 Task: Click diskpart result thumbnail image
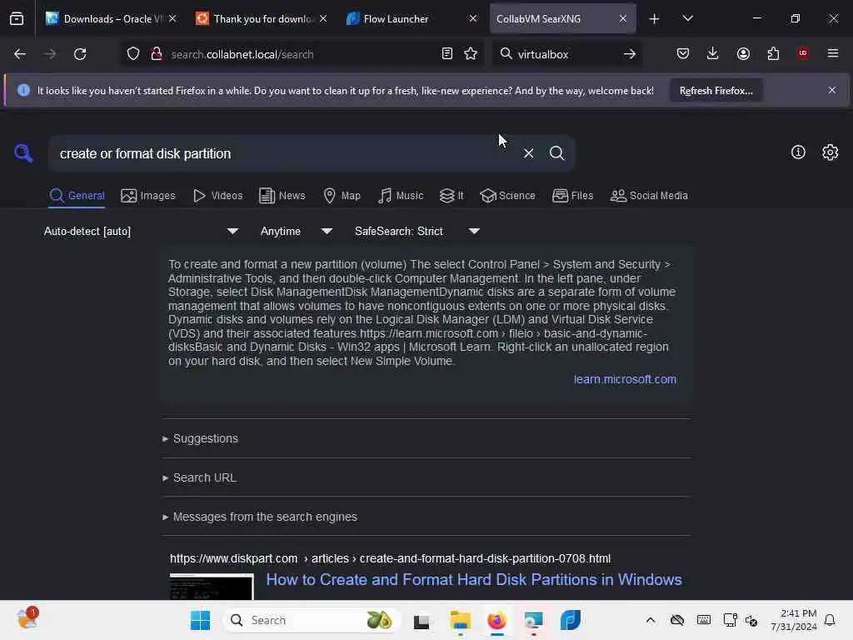point(212,587)
